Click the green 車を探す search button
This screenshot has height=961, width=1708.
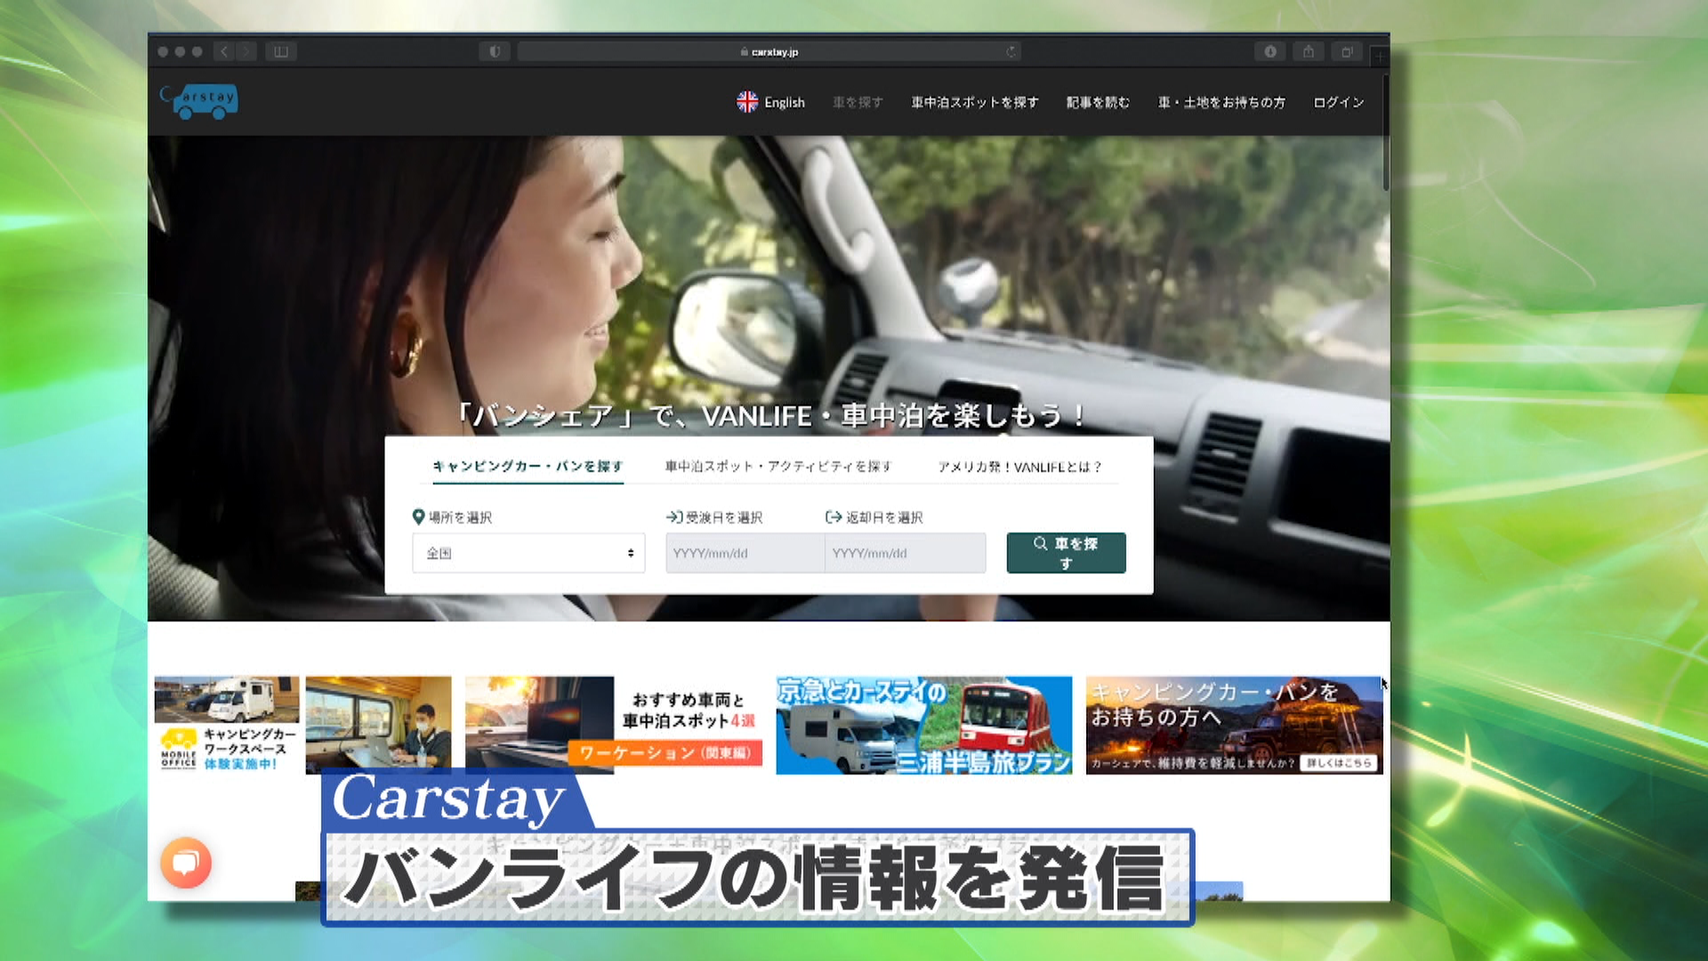point(1066,553)
